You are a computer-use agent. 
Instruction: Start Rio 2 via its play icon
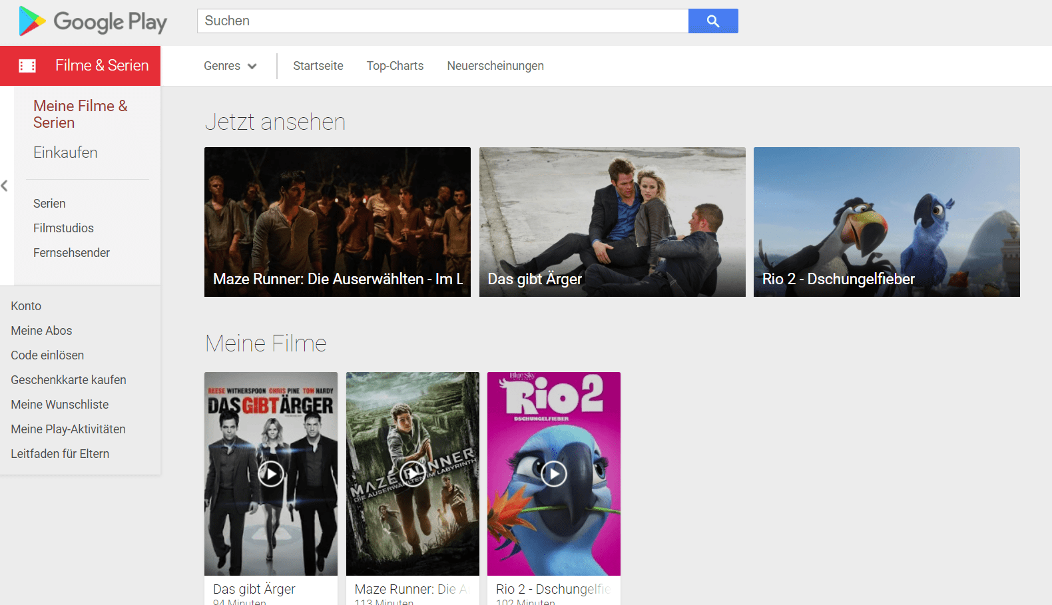[553, 474]
